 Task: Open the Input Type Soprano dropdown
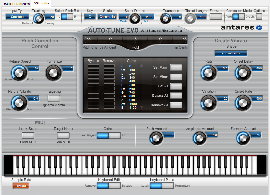click(17, 17)
